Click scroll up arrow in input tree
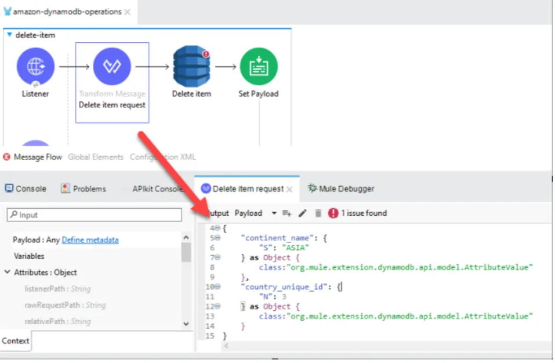The height and width of the screenshot is (363, 555). tap(186, 237)
